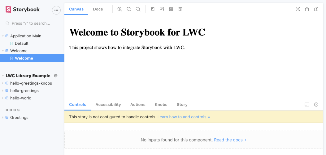Select the hello-greetings label
Image resolution: width=326 pixels, height=155 pixels.
24,90
